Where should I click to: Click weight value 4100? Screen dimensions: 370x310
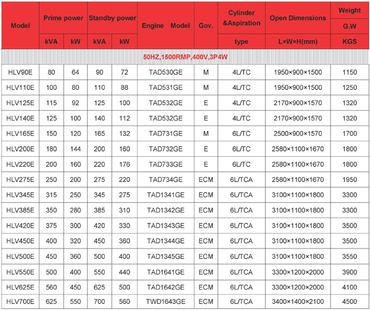click(x=350, y=287)
